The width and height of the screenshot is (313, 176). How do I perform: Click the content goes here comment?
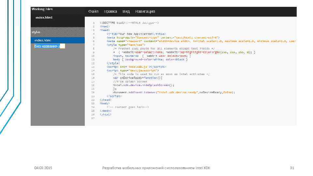click(127, 107)
